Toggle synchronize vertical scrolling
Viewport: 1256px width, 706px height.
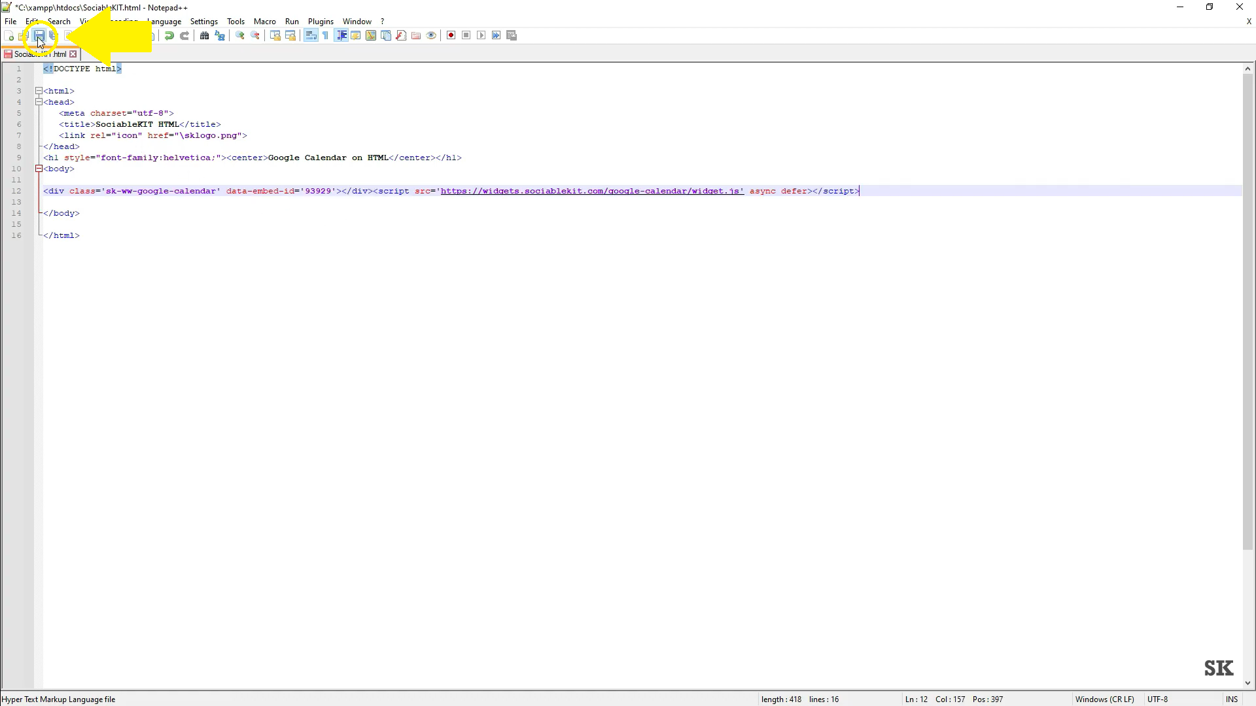275,36
